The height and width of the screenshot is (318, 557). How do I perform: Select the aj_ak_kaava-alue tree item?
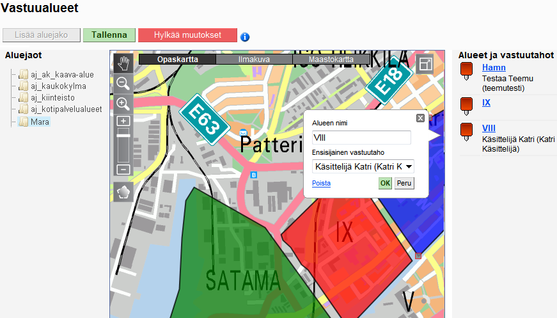pyautogui.click(x=62, y=75)
